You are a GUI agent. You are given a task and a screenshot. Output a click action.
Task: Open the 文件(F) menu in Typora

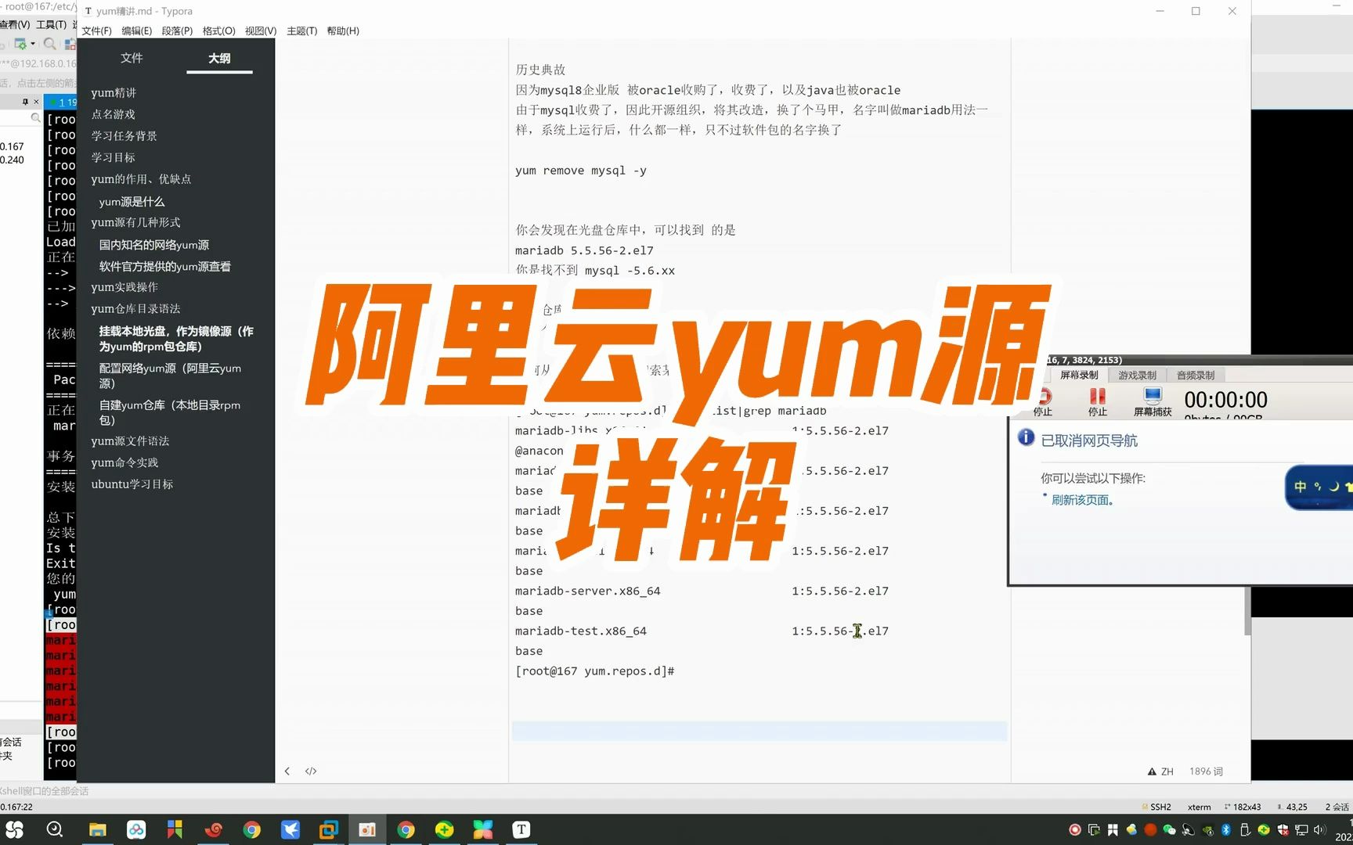(x=96, y=31)
